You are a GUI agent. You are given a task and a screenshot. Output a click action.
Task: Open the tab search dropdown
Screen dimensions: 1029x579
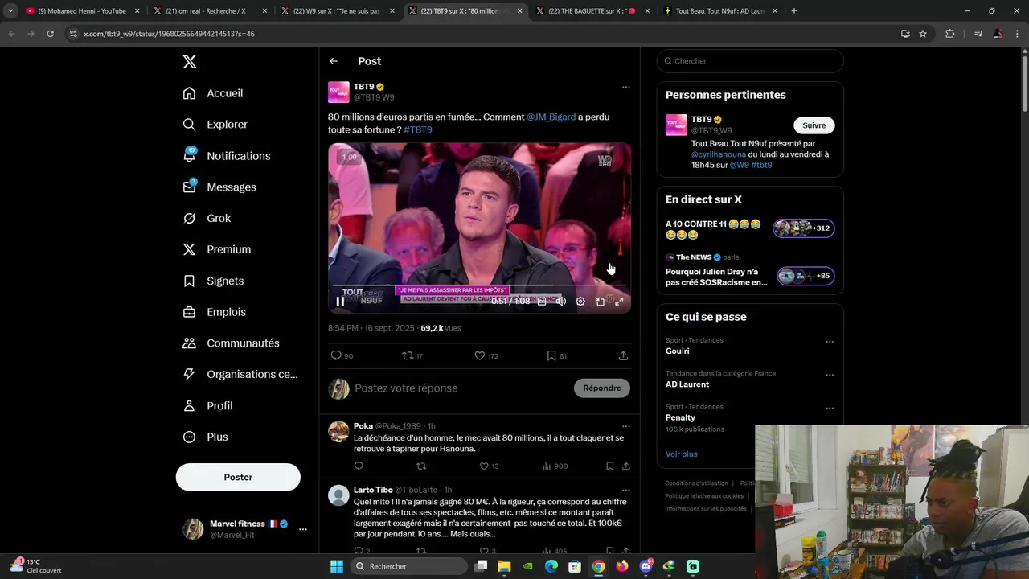tap(10, 11)
